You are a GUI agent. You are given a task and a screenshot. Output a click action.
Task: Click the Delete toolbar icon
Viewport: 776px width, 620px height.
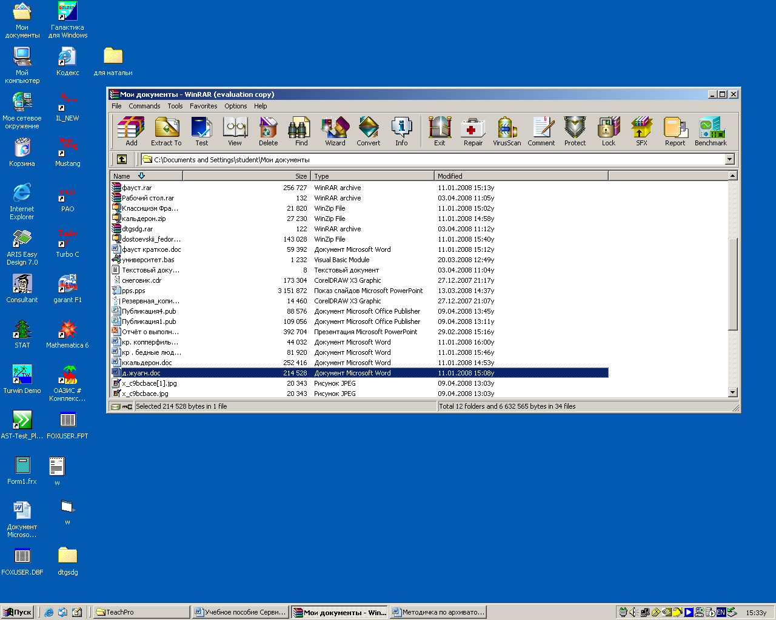click(268, 131)
